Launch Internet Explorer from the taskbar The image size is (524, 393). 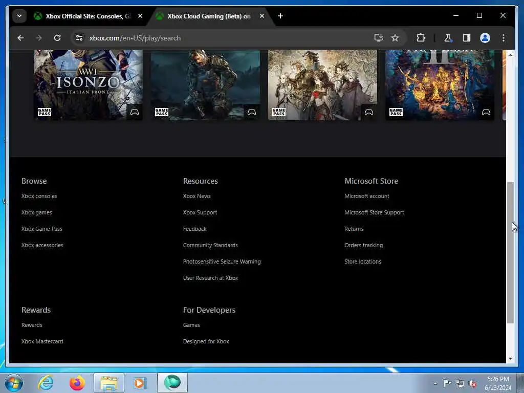(46, 383)
